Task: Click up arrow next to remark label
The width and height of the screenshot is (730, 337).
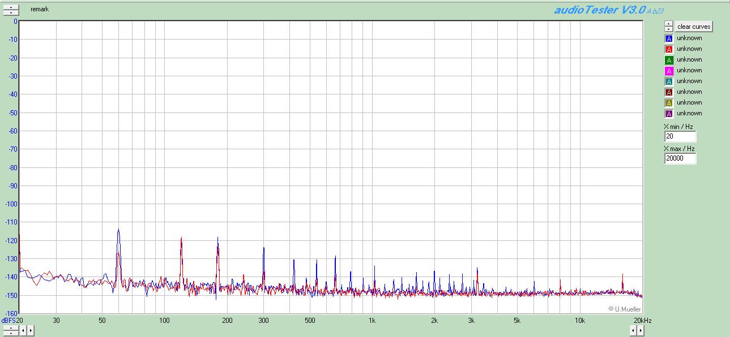Action: [x=10, y=7]
